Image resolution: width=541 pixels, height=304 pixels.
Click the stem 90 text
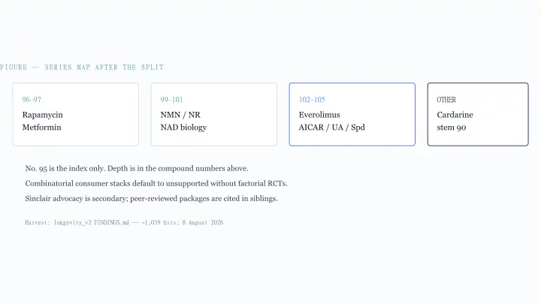click(452, 128)
